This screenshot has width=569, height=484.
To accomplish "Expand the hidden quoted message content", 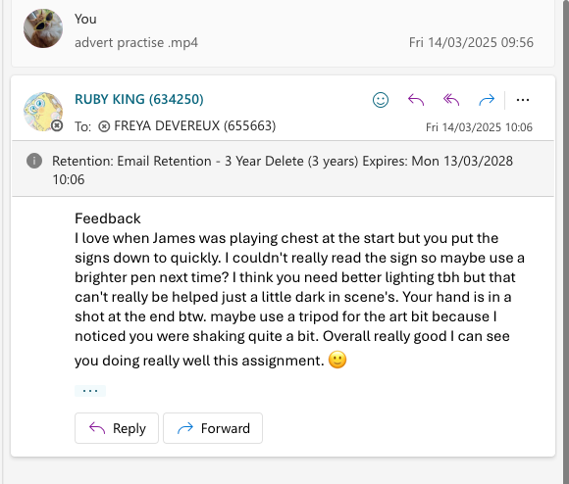I will (x=90, y=391).
